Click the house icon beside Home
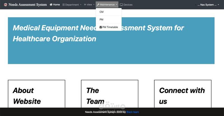 coord(51,4)
